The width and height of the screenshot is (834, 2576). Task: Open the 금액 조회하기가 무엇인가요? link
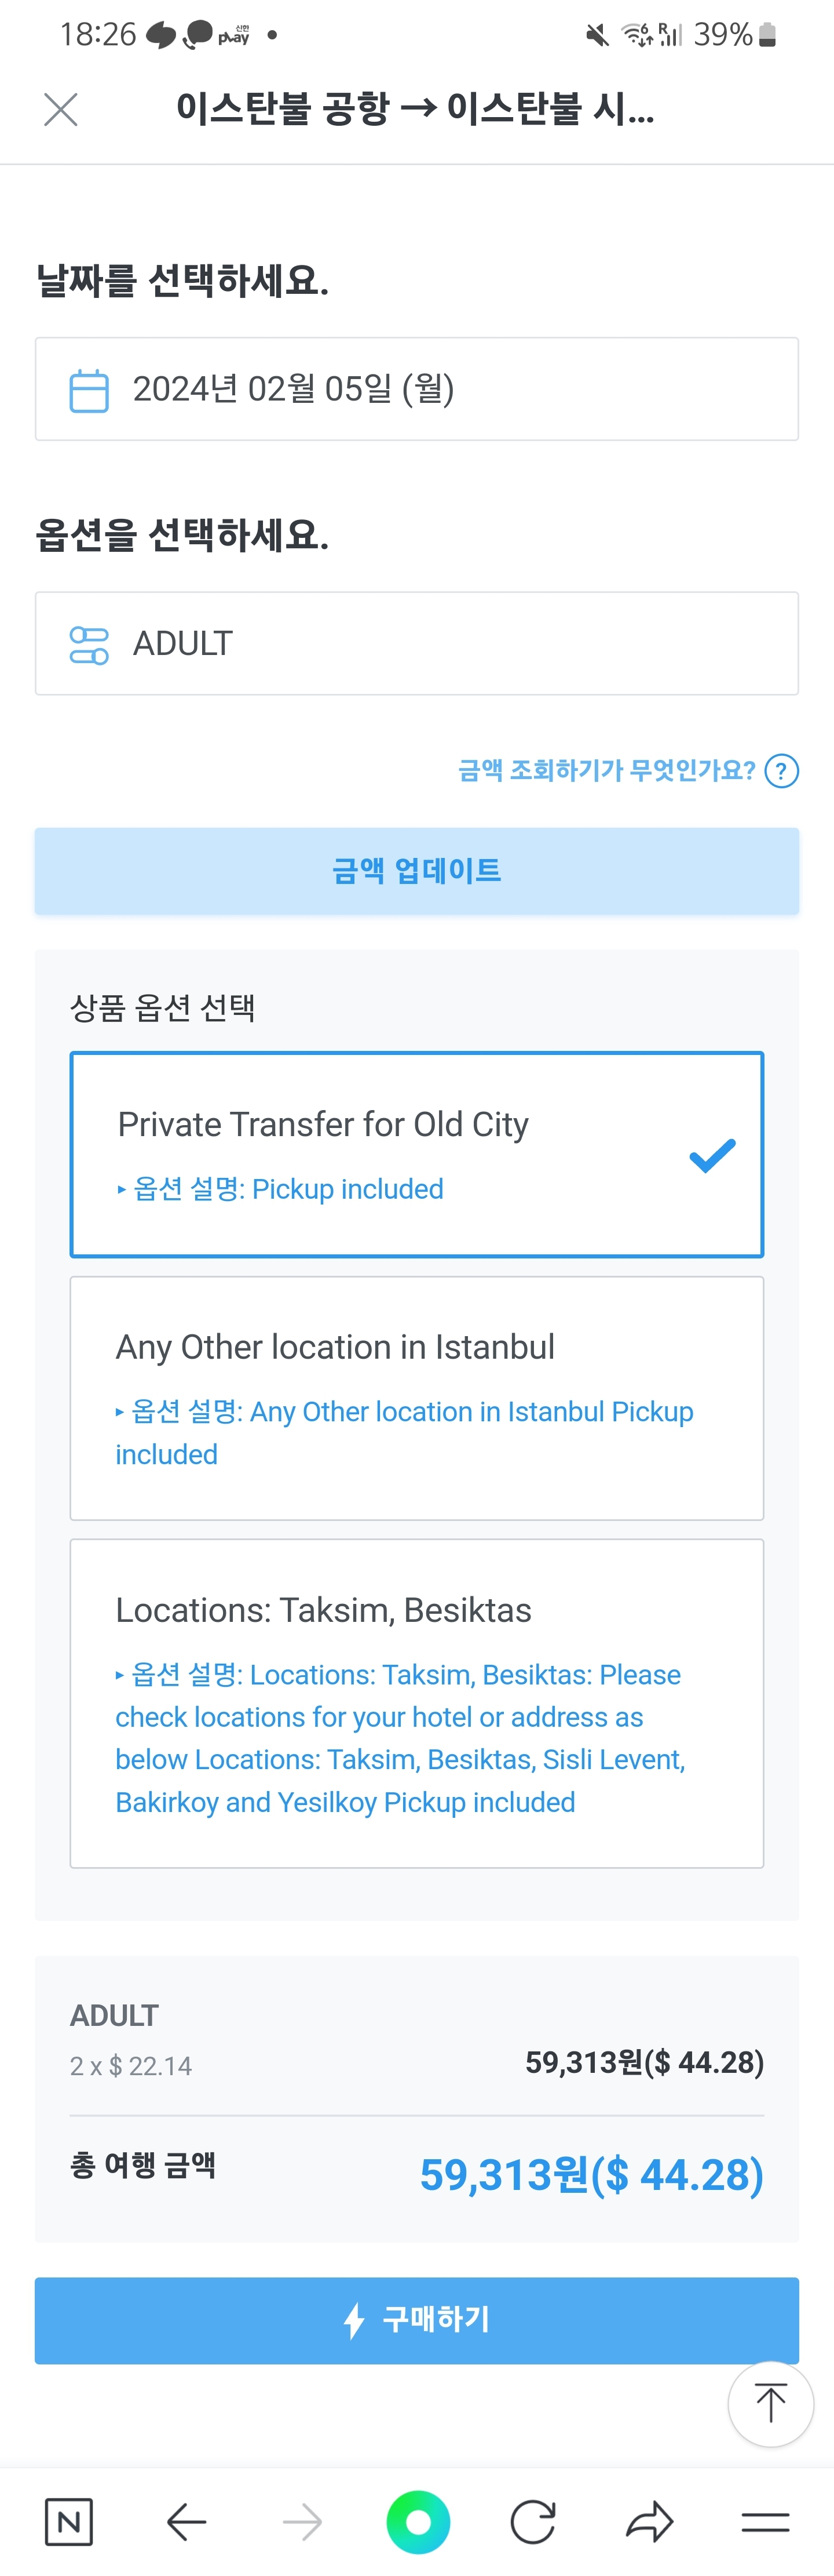606,770
